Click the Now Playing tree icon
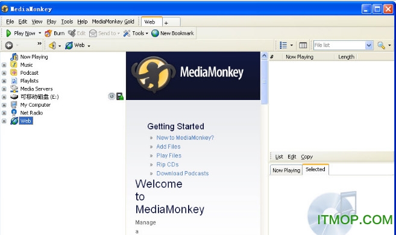 click(14, 57)
